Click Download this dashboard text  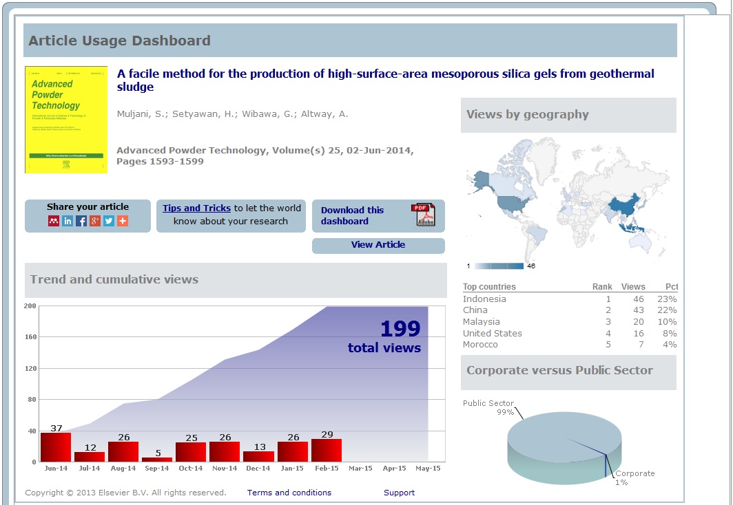coord(352,215)
